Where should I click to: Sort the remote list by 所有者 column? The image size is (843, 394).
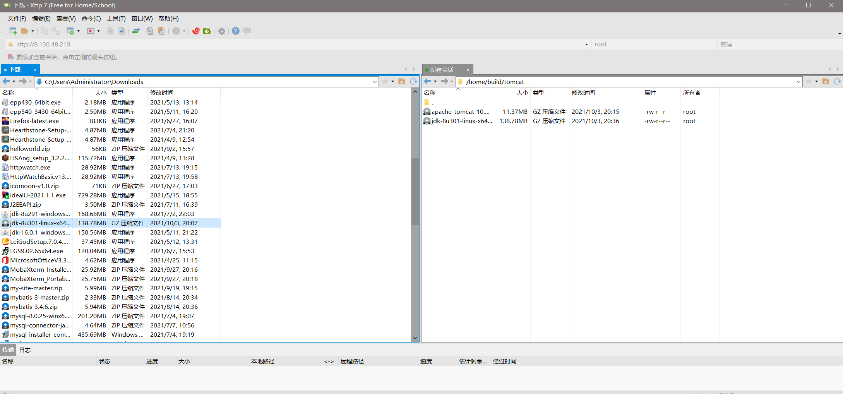pos(700,93)
